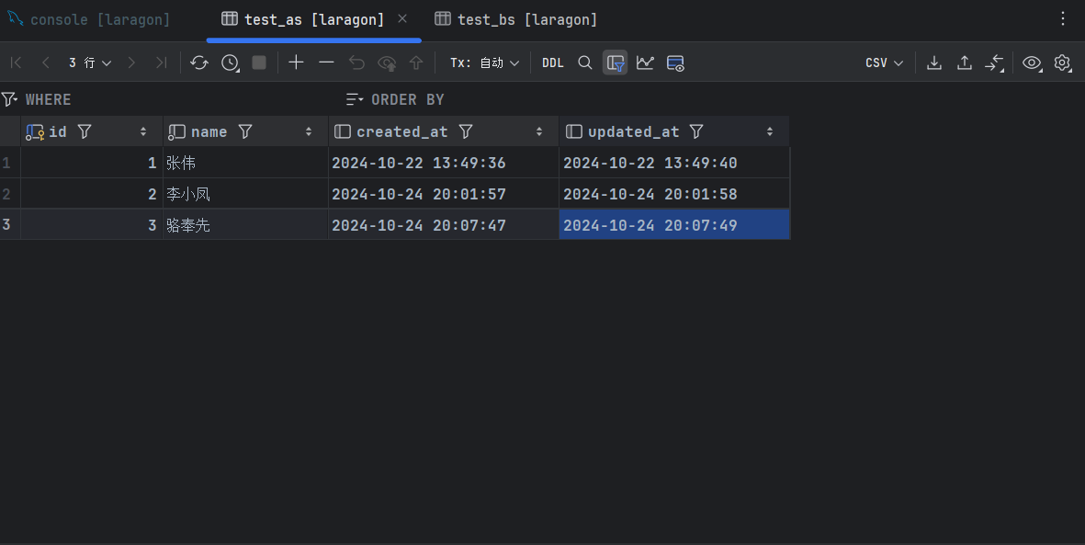
Task: Open the search magnifier icon
Action: [585, 62]
